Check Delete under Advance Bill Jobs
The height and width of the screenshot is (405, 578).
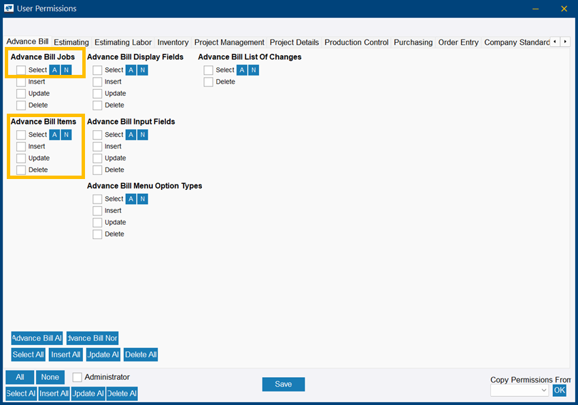pyautogui.click(x=21, y=105)
